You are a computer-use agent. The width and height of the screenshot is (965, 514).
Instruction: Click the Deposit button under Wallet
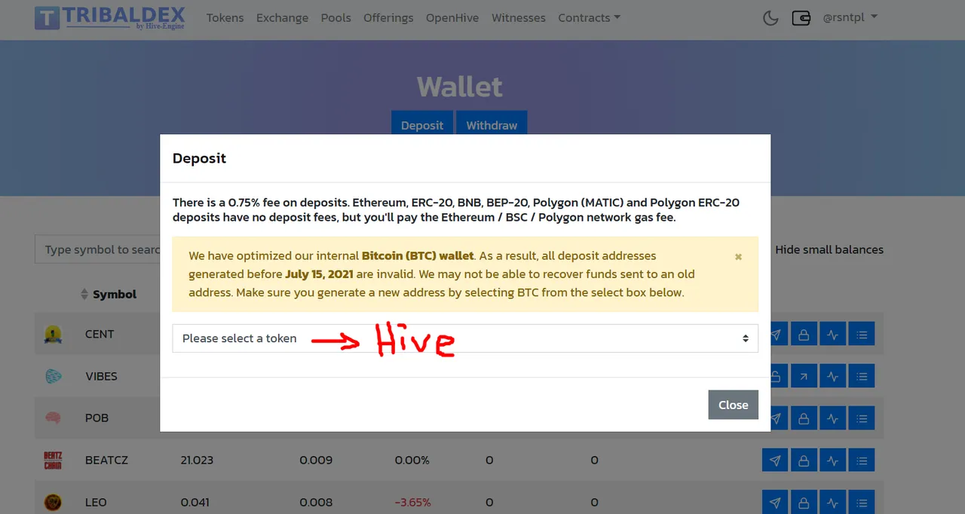click(422, 124)
